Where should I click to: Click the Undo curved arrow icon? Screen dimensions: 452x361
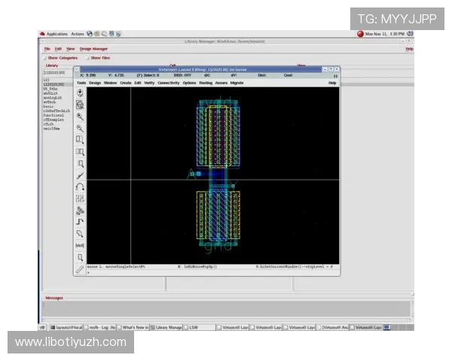(x=80, y=187)
